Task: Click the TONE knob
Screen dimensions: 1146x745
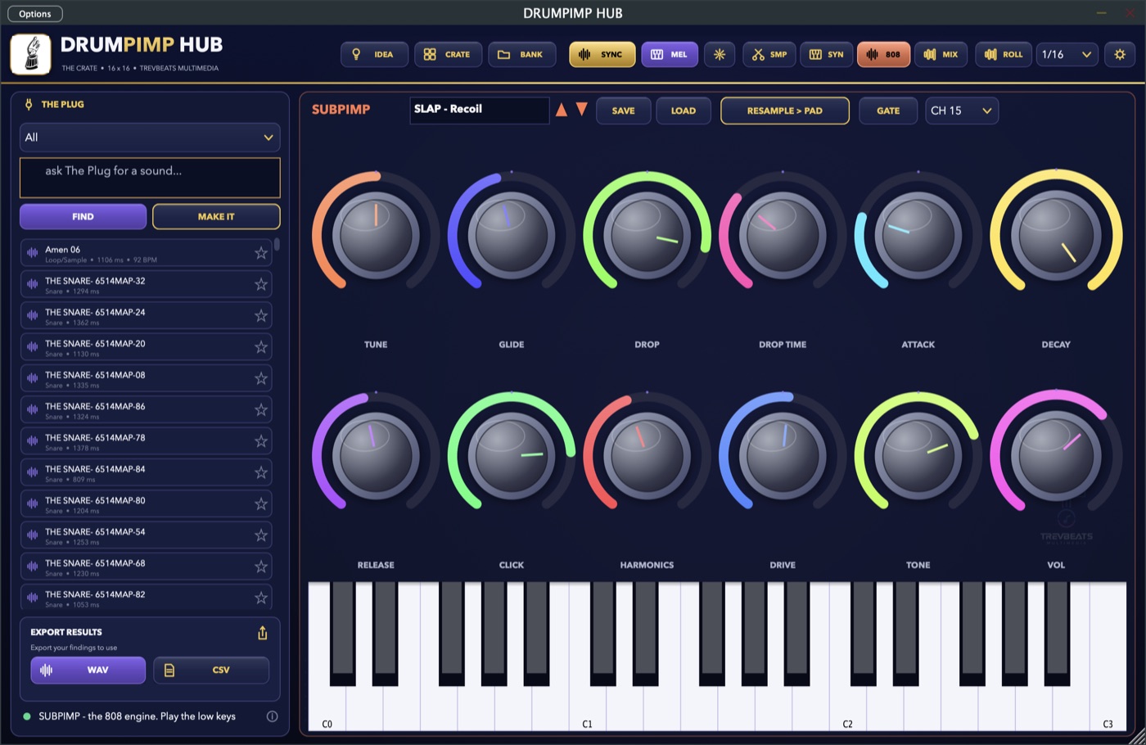Action: coord(918,456)
